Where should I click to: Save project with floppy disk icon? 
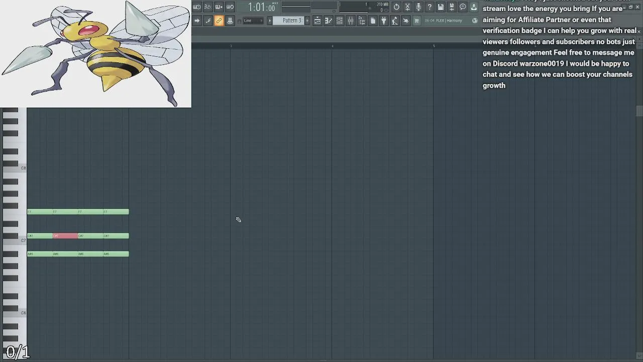pyautogui.click(x=441, y=7)
